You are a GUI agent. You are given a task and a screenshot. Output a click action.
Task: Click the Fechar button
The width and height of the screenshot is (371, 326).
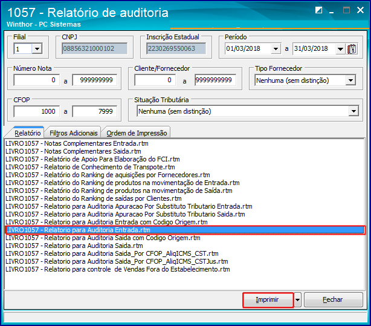pyautogui.click(x=333, y=300)
